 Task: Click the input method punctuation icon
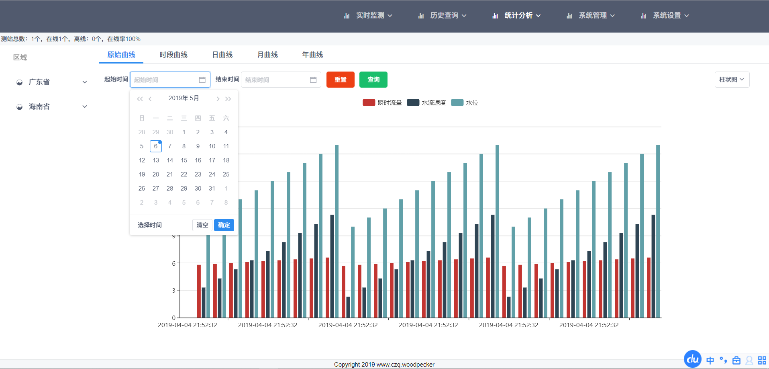point(723,360)
